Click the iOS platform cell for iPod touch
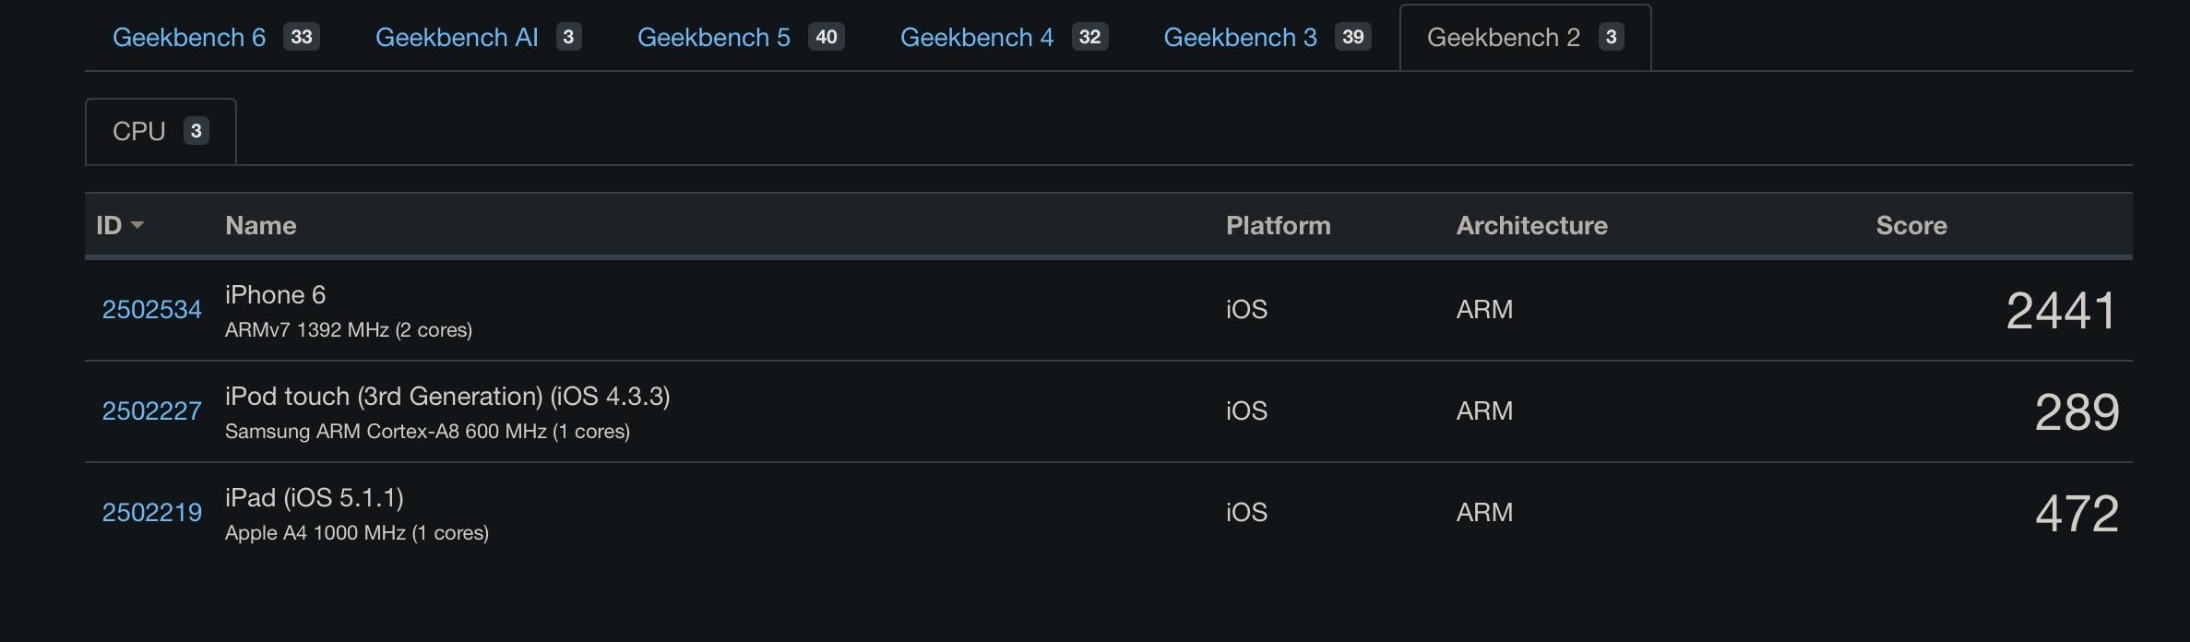 pyautogui.click(x=1246, y=411)
